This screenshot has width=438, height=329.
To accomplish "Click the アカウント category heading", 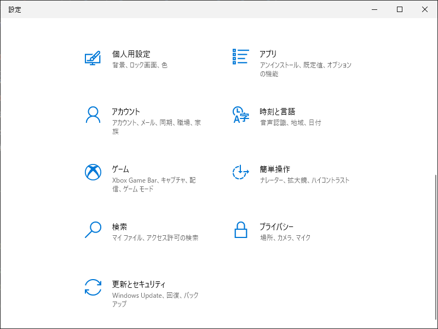I will [x=126, y=112].
